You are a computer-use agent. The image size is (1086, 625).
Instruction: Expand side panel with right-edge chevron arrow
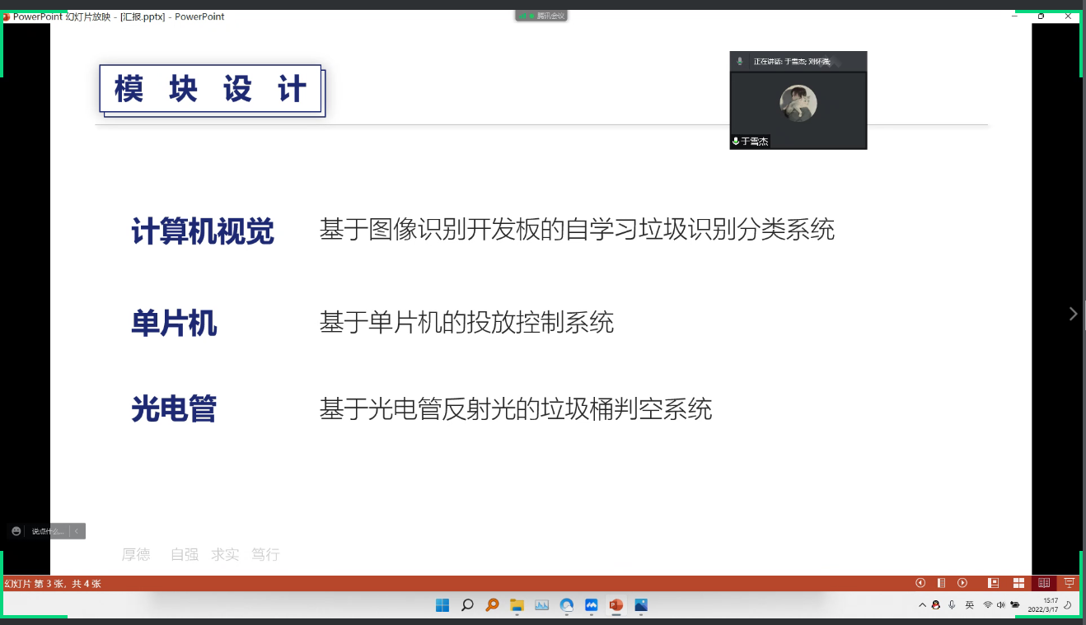click(x=1073, y=314)
